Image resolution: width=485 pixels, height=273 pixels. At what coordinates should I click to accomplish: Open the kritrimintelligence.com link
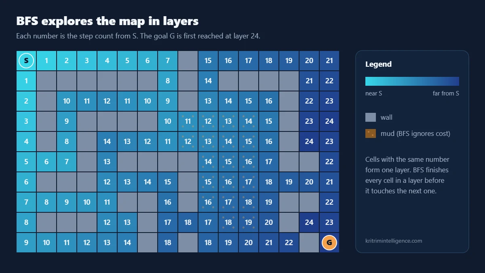click(x=394, y=241)
